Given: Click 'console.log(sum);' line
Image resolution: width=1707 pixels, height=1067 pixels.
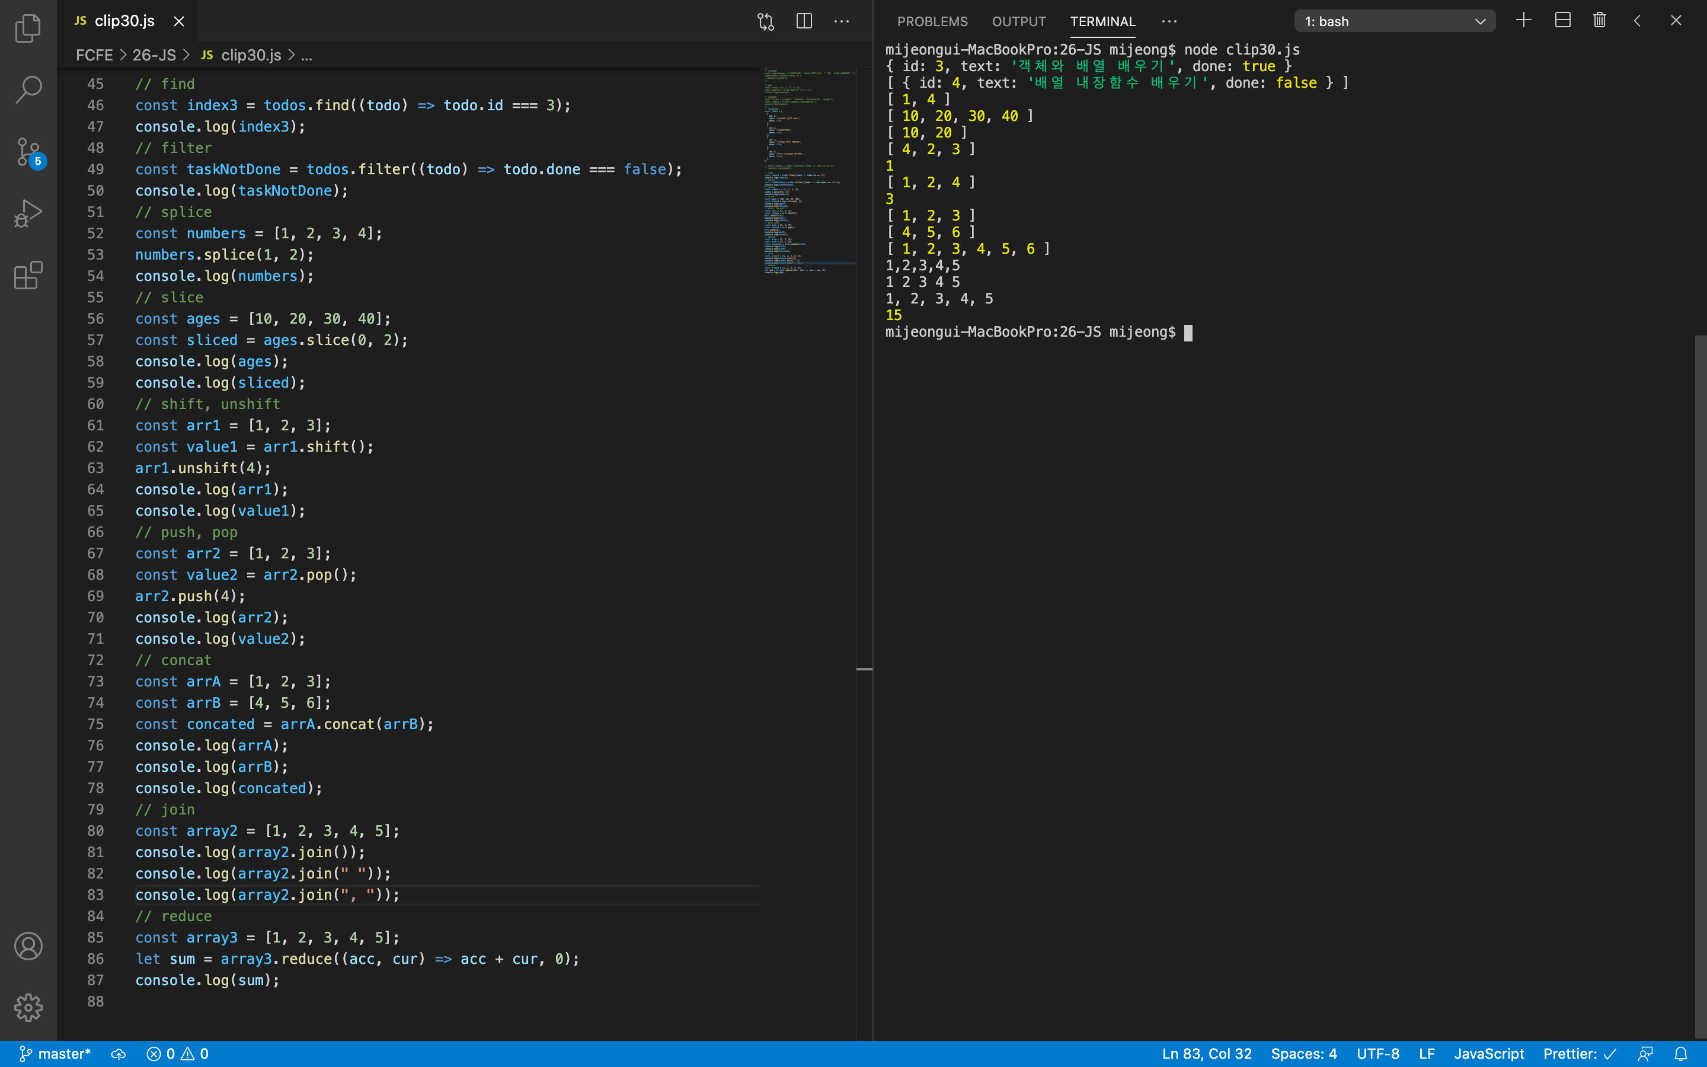Looking at the screenshot, I should (207, 980).
